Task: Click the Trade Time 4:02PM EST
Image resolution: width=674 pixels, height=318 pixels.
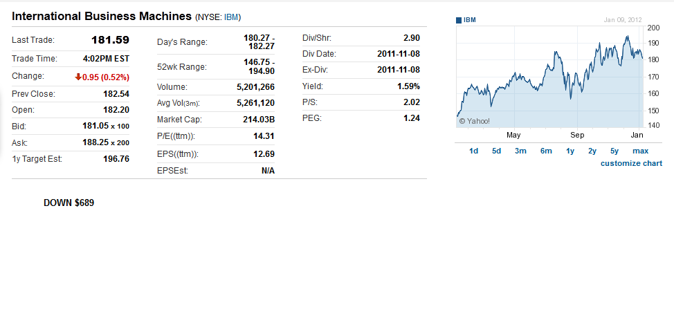Action: click(106, 58)
